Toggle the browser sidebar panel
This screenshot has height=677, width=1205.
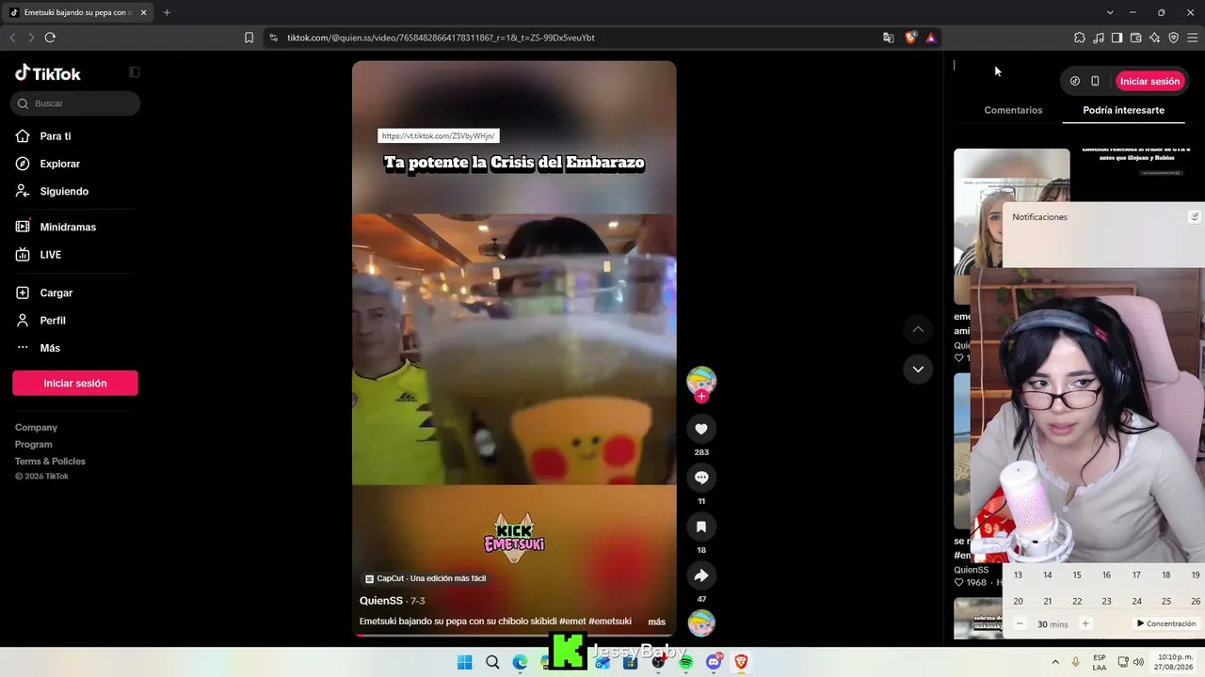click(x=1117, y=38)
